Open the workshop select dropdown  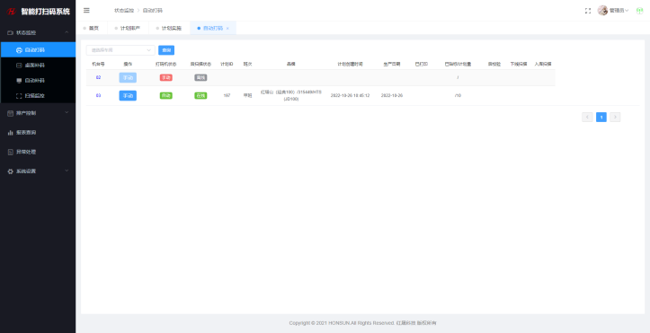(x=120, y=50)
